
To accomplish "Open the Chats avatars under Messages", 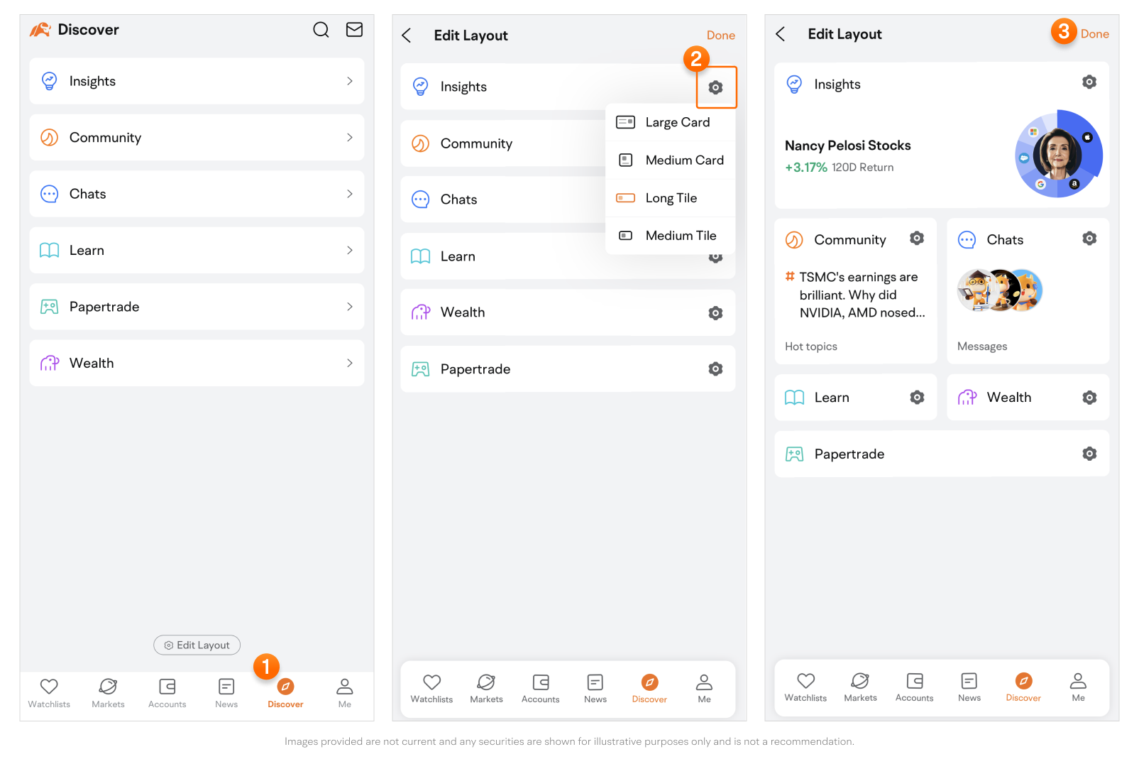I will pyautogui.click(x=999, y=290).
